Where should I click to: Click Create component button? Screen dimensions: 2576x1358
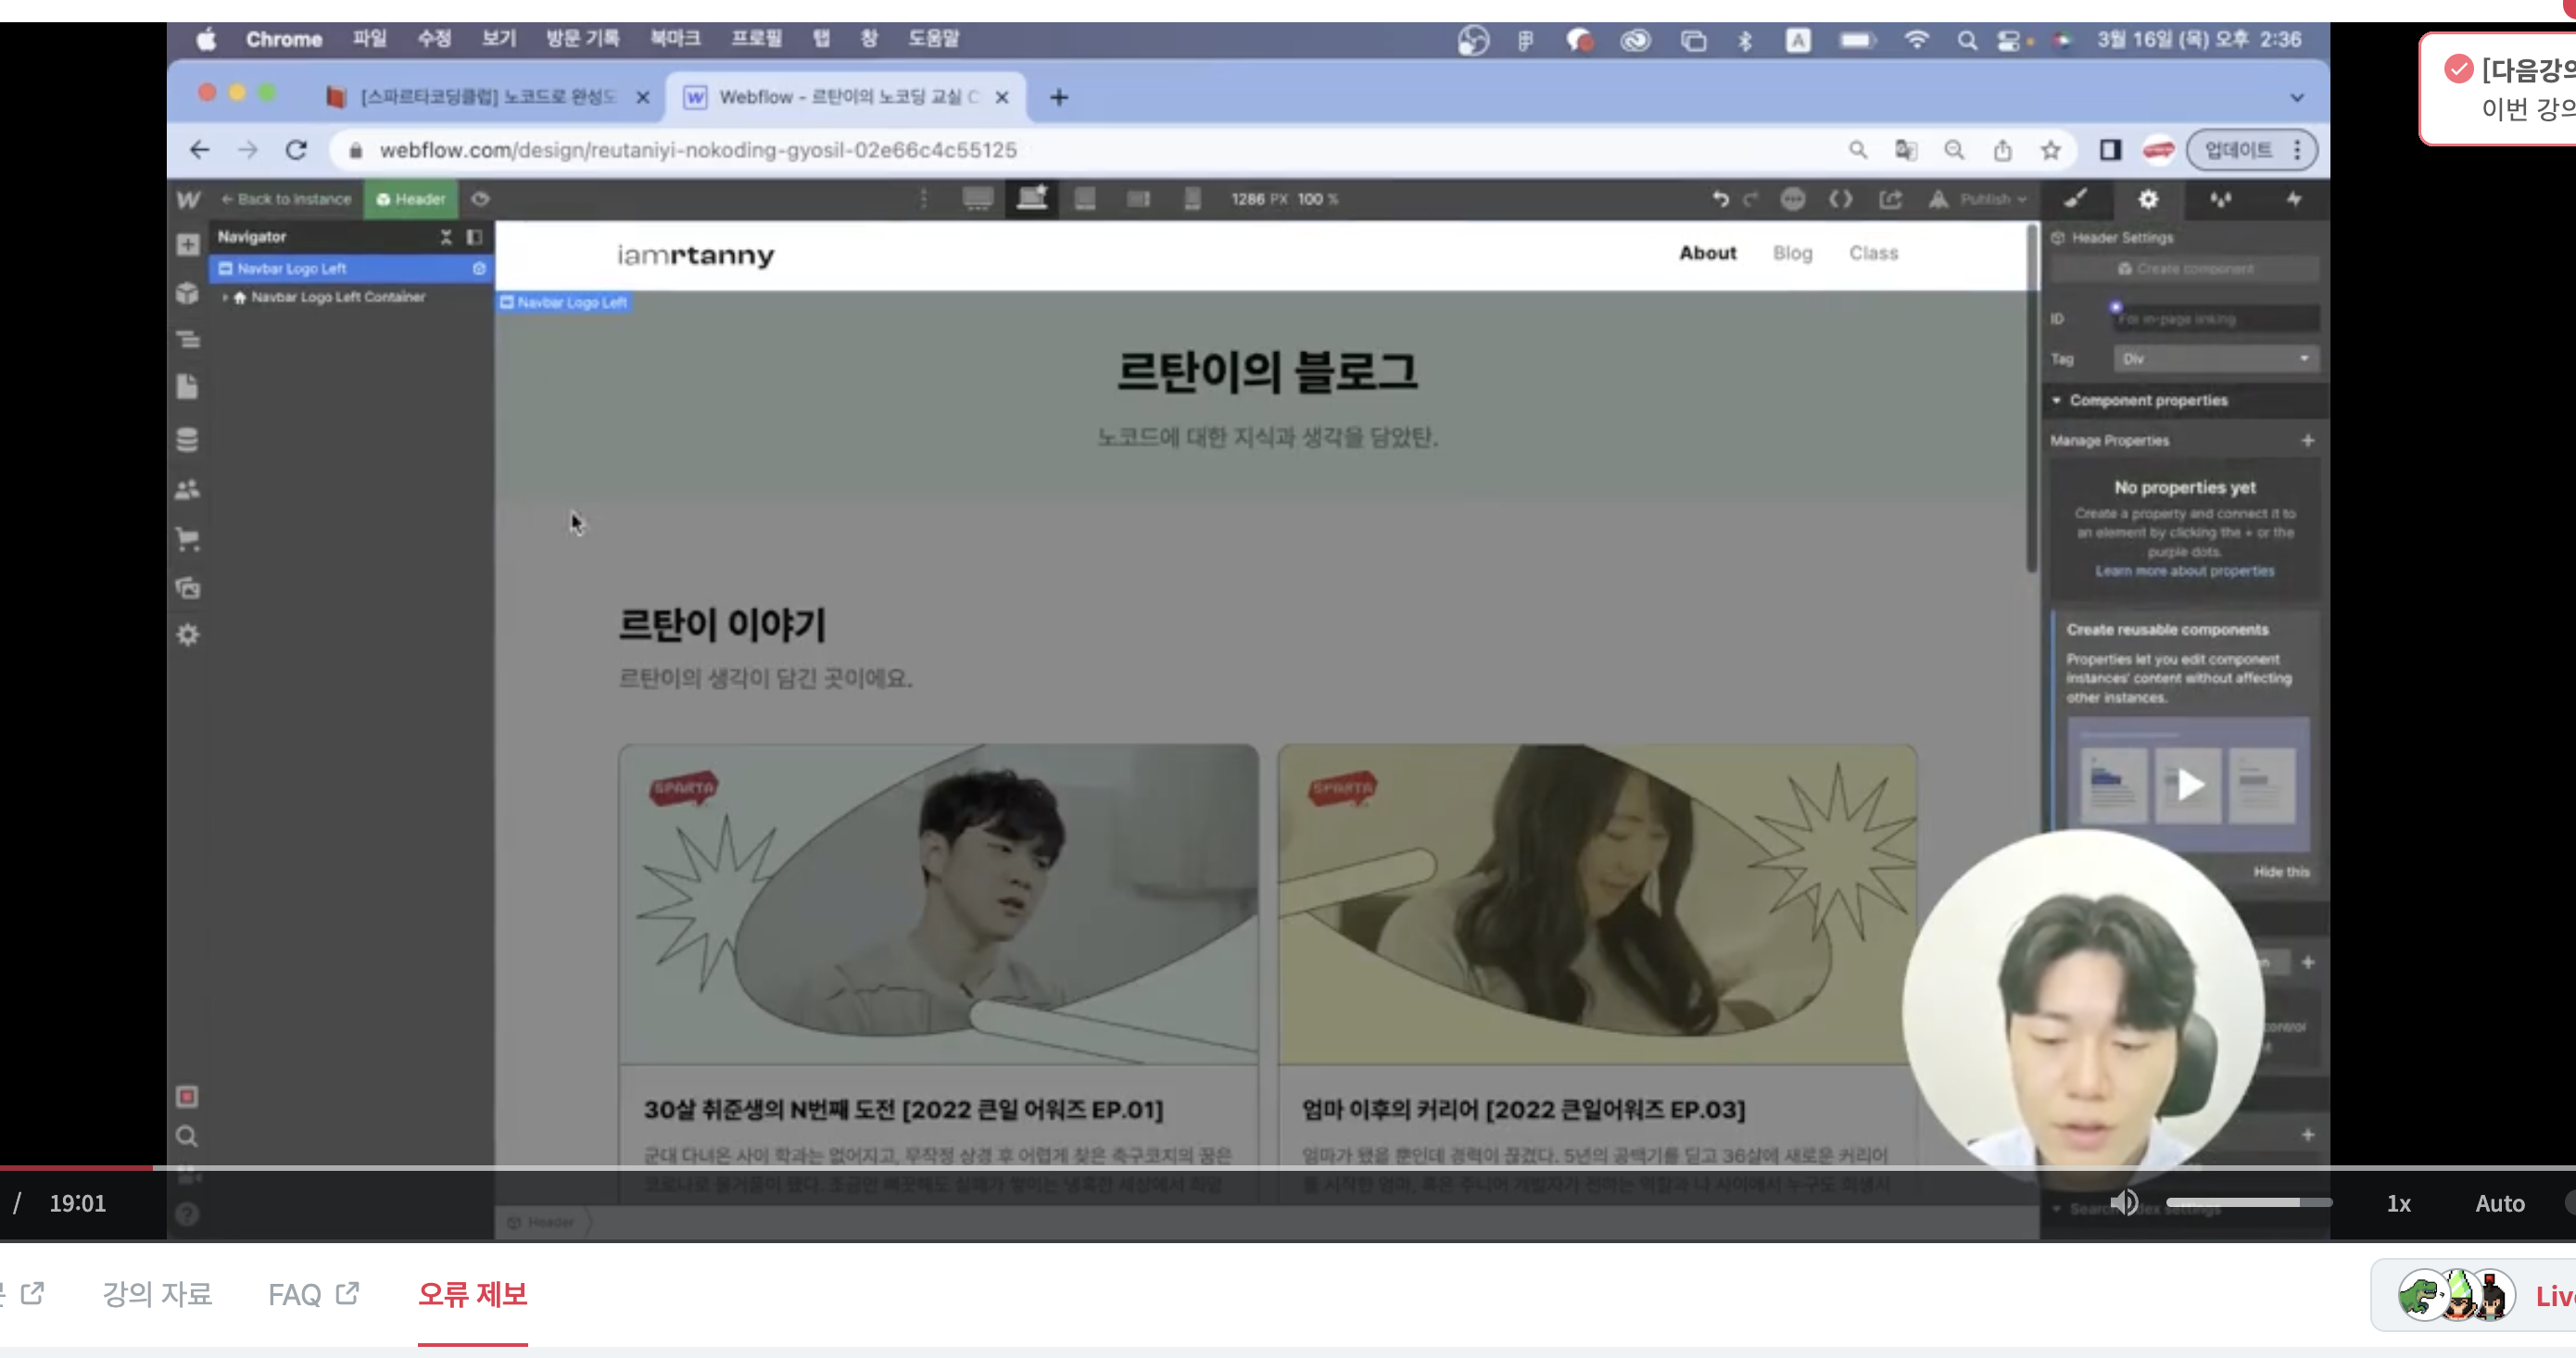[2185, 269]
